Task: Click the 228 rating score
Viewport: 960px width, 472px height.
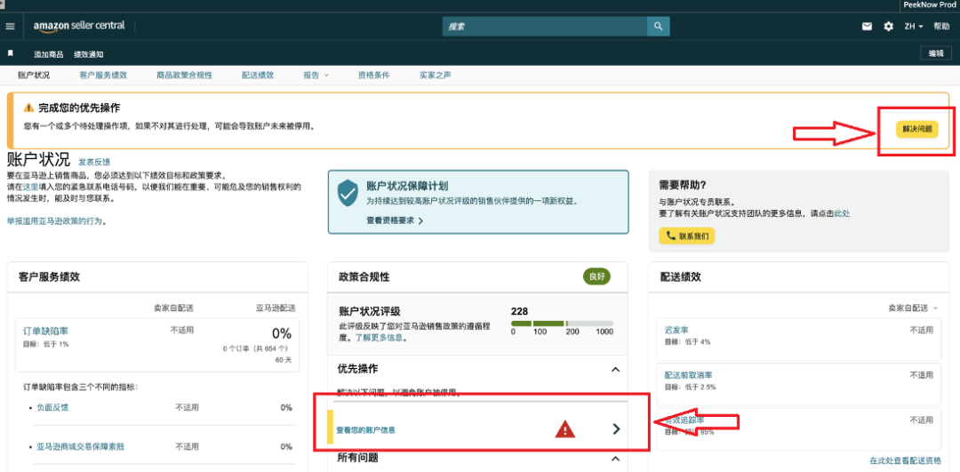Action: tap(519, 311)
